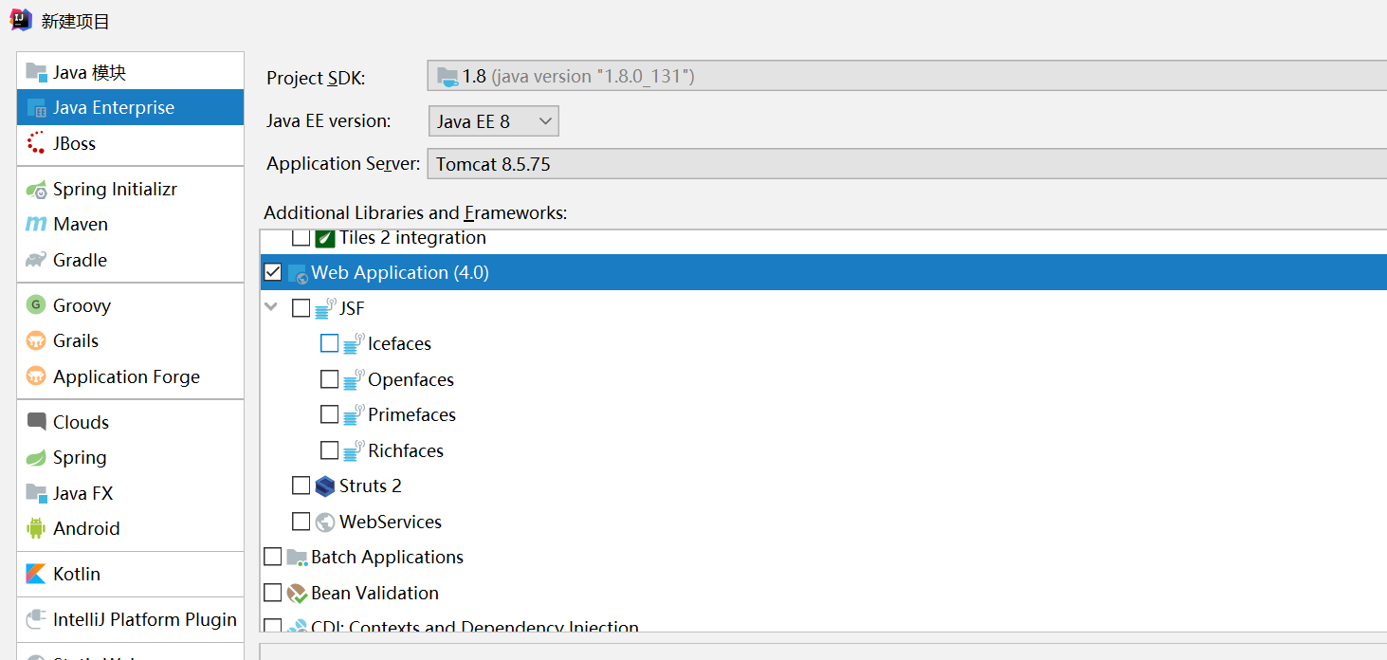This screenshot has width=1387, height=660.
Task: Click the Struts 2 cube icon
Action: [x=325, y=486]
